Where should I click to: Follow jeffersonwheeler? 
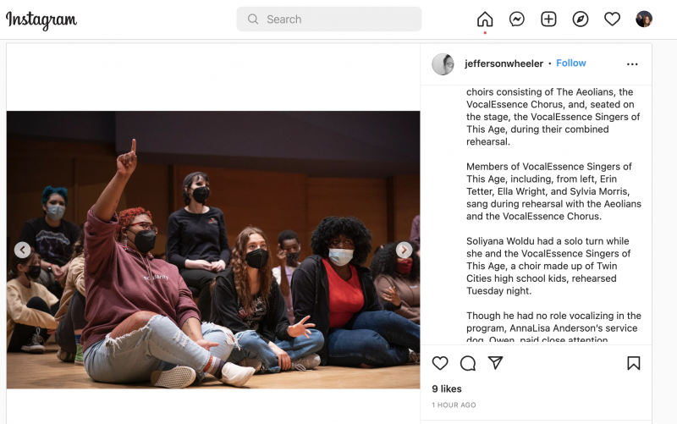pyautogui.click(x=570, y=63)
